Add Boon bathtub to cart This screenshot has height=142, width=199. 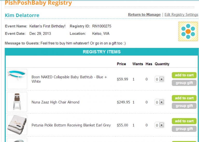(184, 75)
